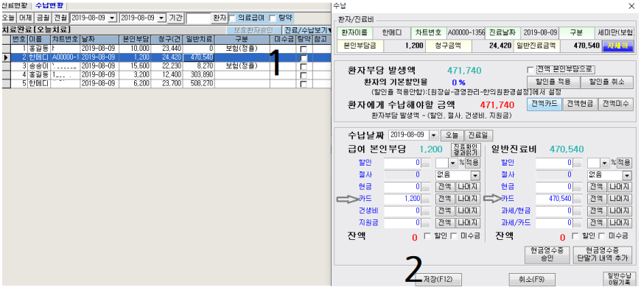Click the 전월 date filter button
The height and width of the screenshot is (290, 641).
click(60, 18)
